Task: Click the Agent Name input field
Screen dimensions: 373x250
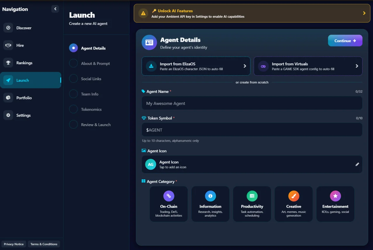Action: click(252, 103)
